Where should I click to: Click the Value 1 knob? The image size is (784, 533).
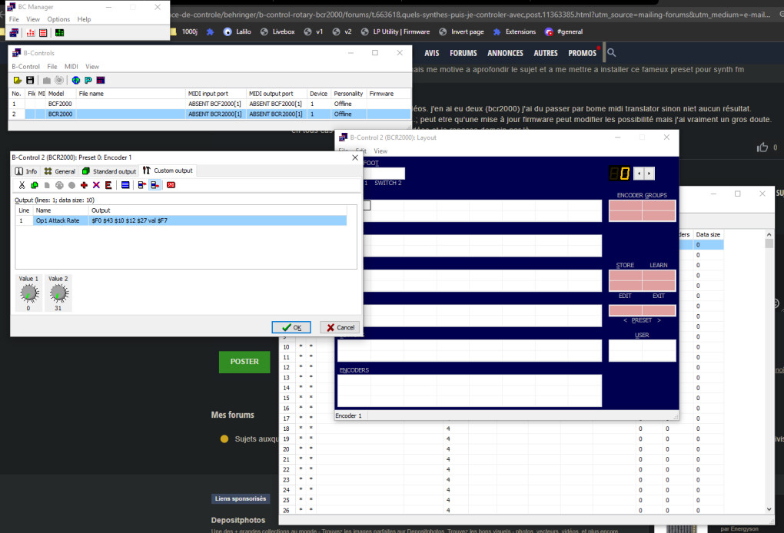pyautogui.click(x=29, y=293)
